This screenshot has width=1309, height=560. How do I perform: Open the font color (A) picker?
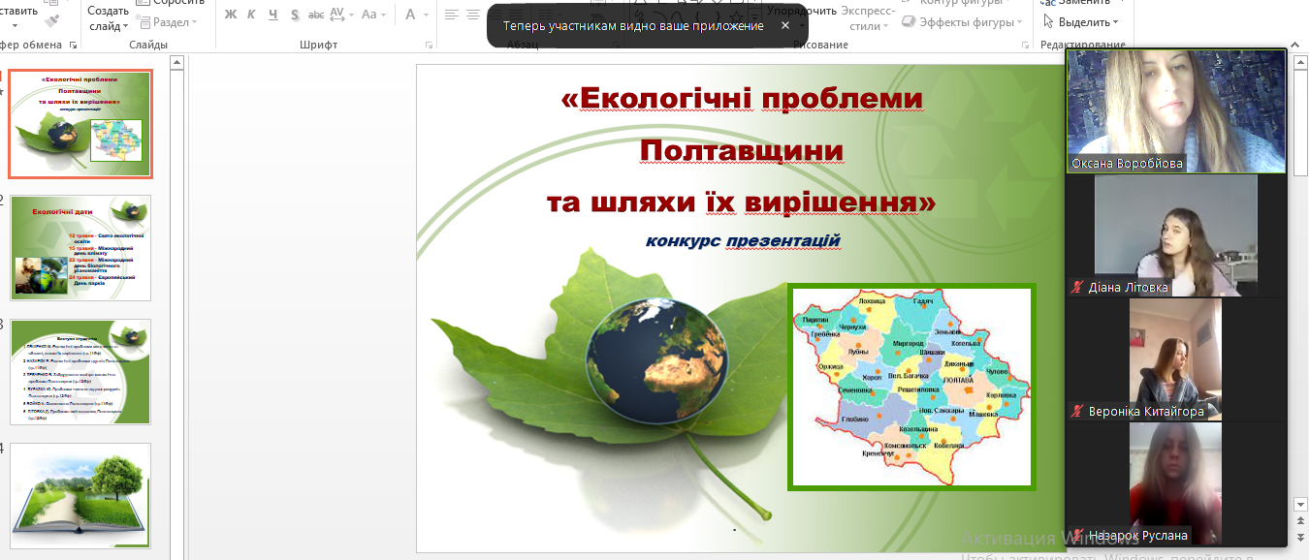(x=417, y=15)
